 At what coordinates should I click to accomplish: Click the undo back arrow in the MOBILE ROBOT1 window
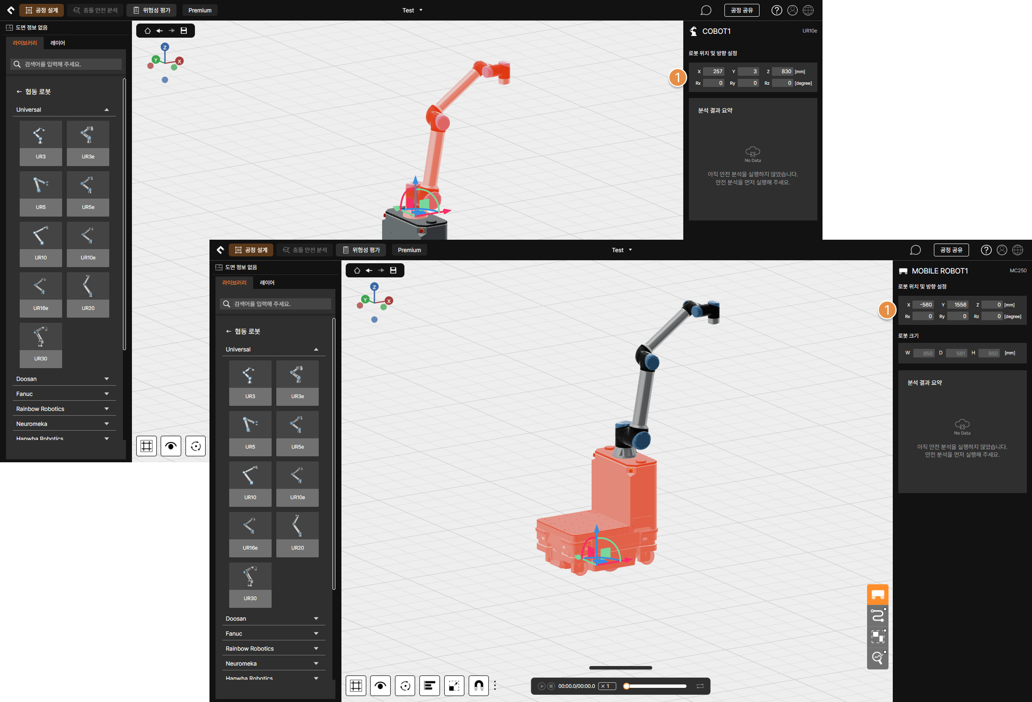click(x=369, y=270)
